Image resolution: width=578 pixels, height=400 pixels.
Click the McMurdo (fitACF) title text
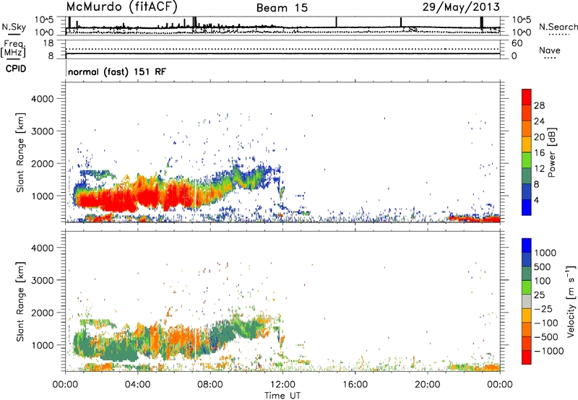[121, 7]
